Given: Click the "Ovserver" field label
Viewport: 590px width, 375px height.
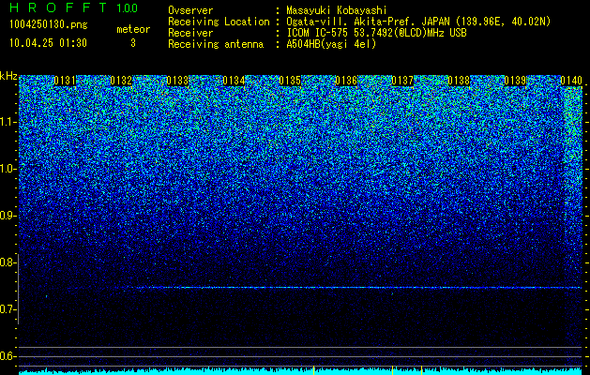Looking at the screenshot, I should 190,10.
